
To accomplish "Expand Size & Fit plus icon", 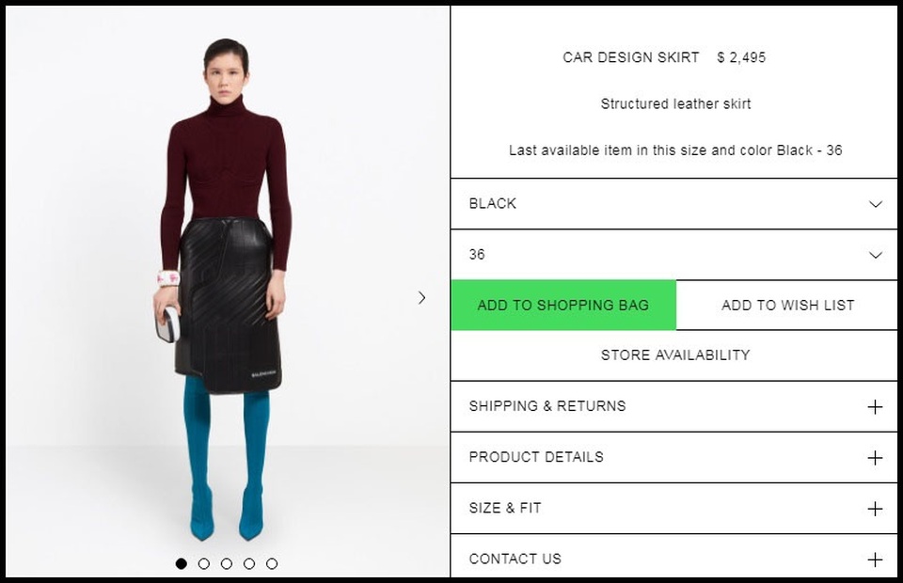I will coord(875,509).
